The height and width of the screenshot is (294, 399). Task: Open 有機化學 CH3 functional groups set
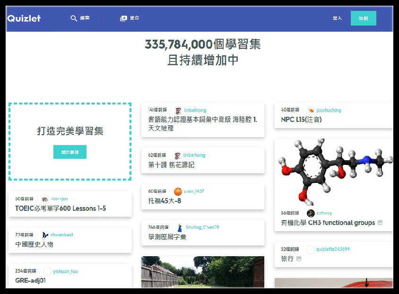tap(328, 223)
